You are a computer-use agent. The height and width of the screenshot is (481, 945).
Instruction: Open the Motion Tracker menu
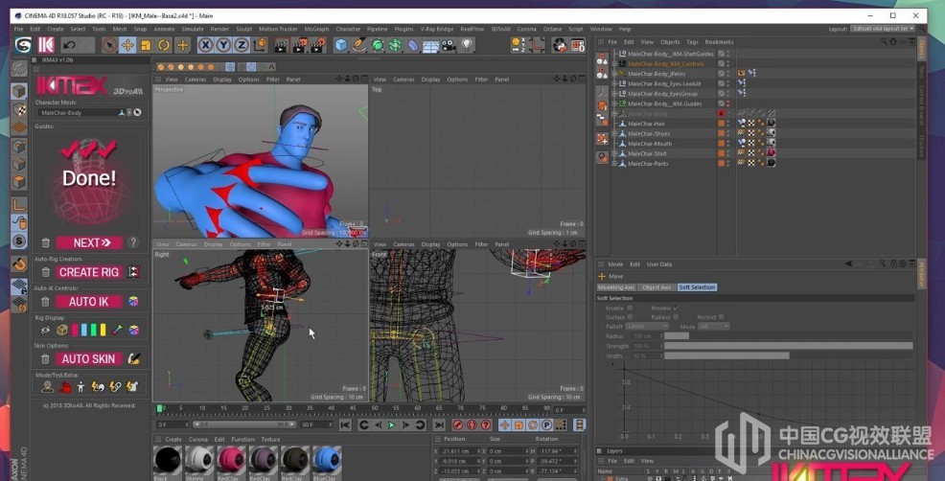279,29
